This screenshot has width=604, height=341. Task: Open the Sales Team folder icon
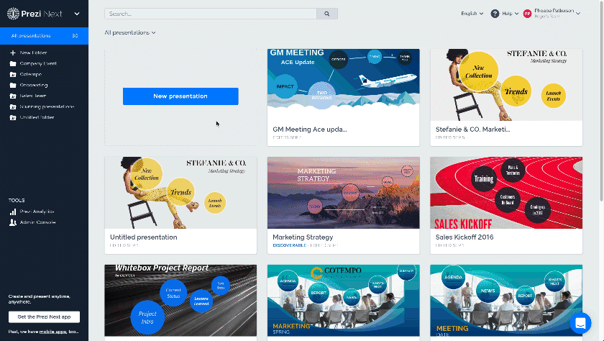13,96
